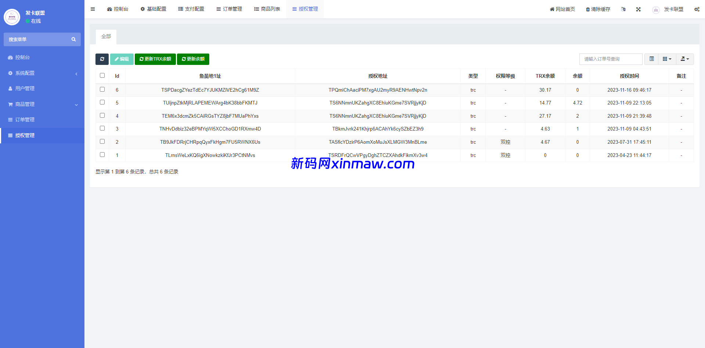Check the select-all checkbox in table header
The height and width of the screenshot is (348, 705).
coord(102,76)
